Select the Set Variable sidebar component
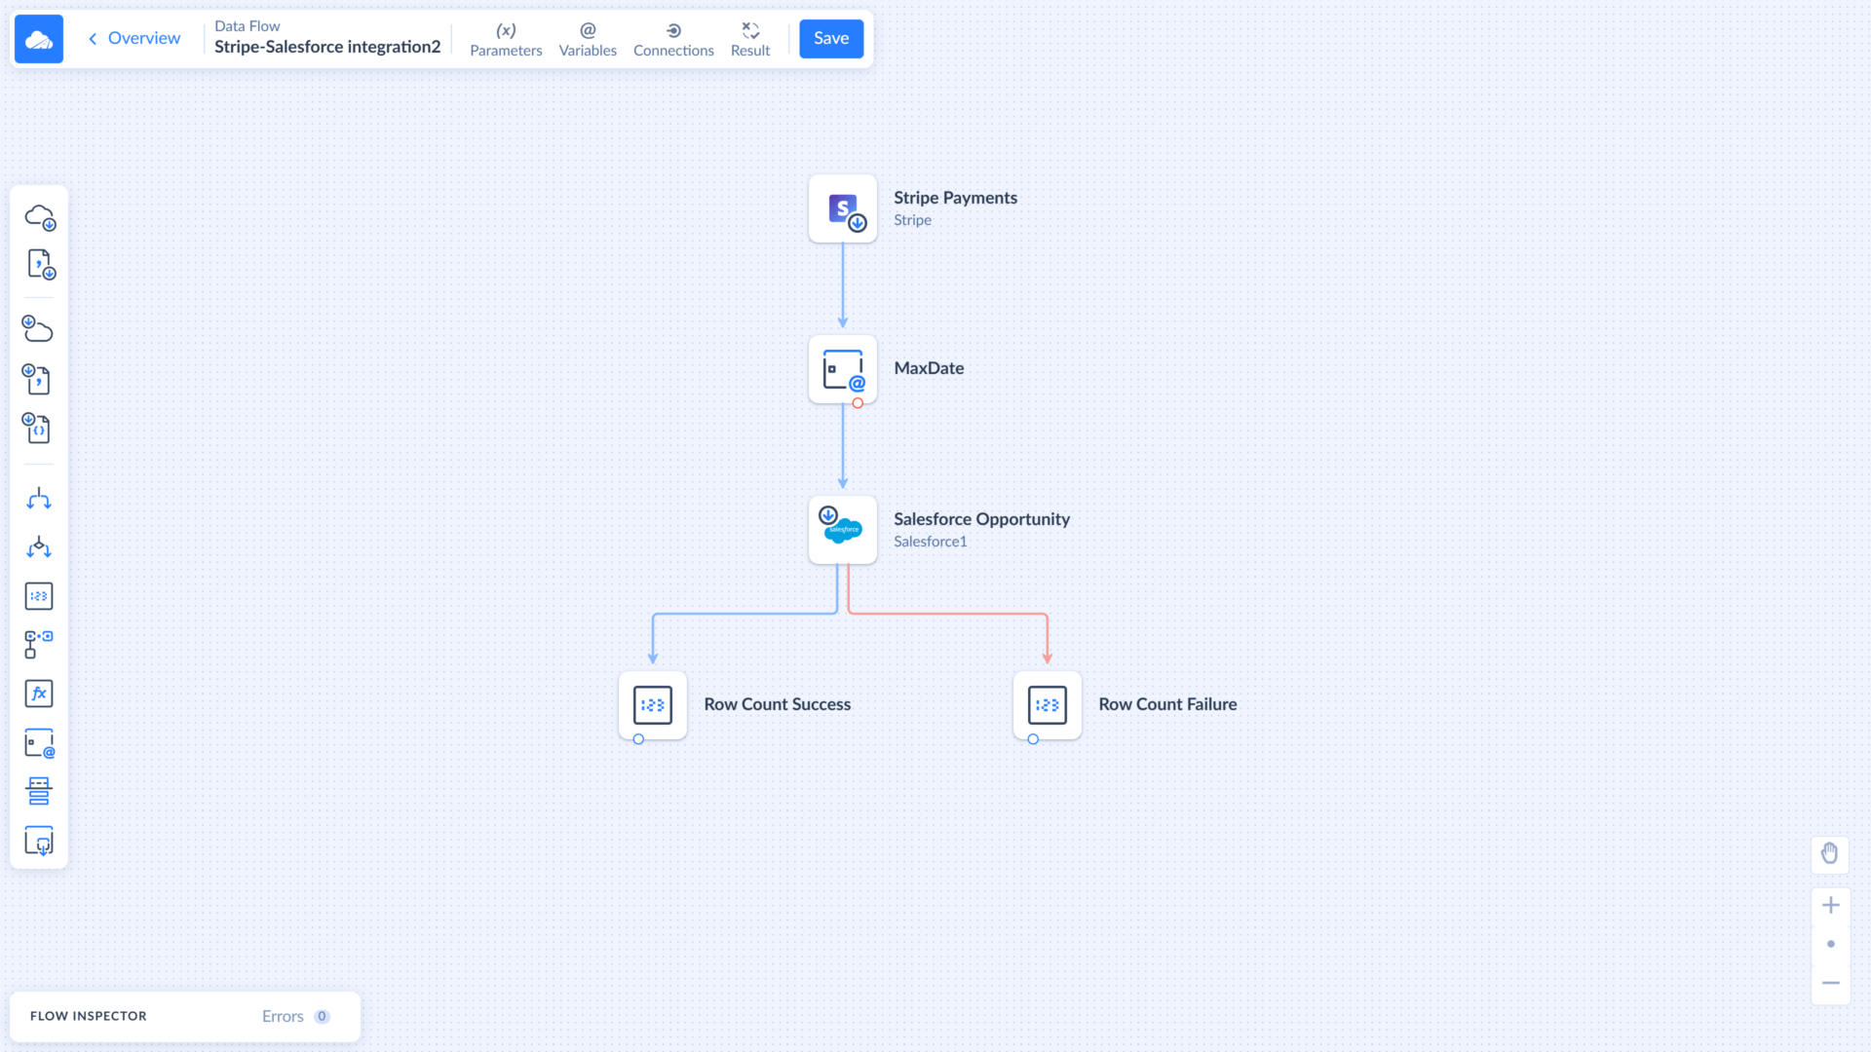This screenshot has height=1052, width=1871. 39,743
